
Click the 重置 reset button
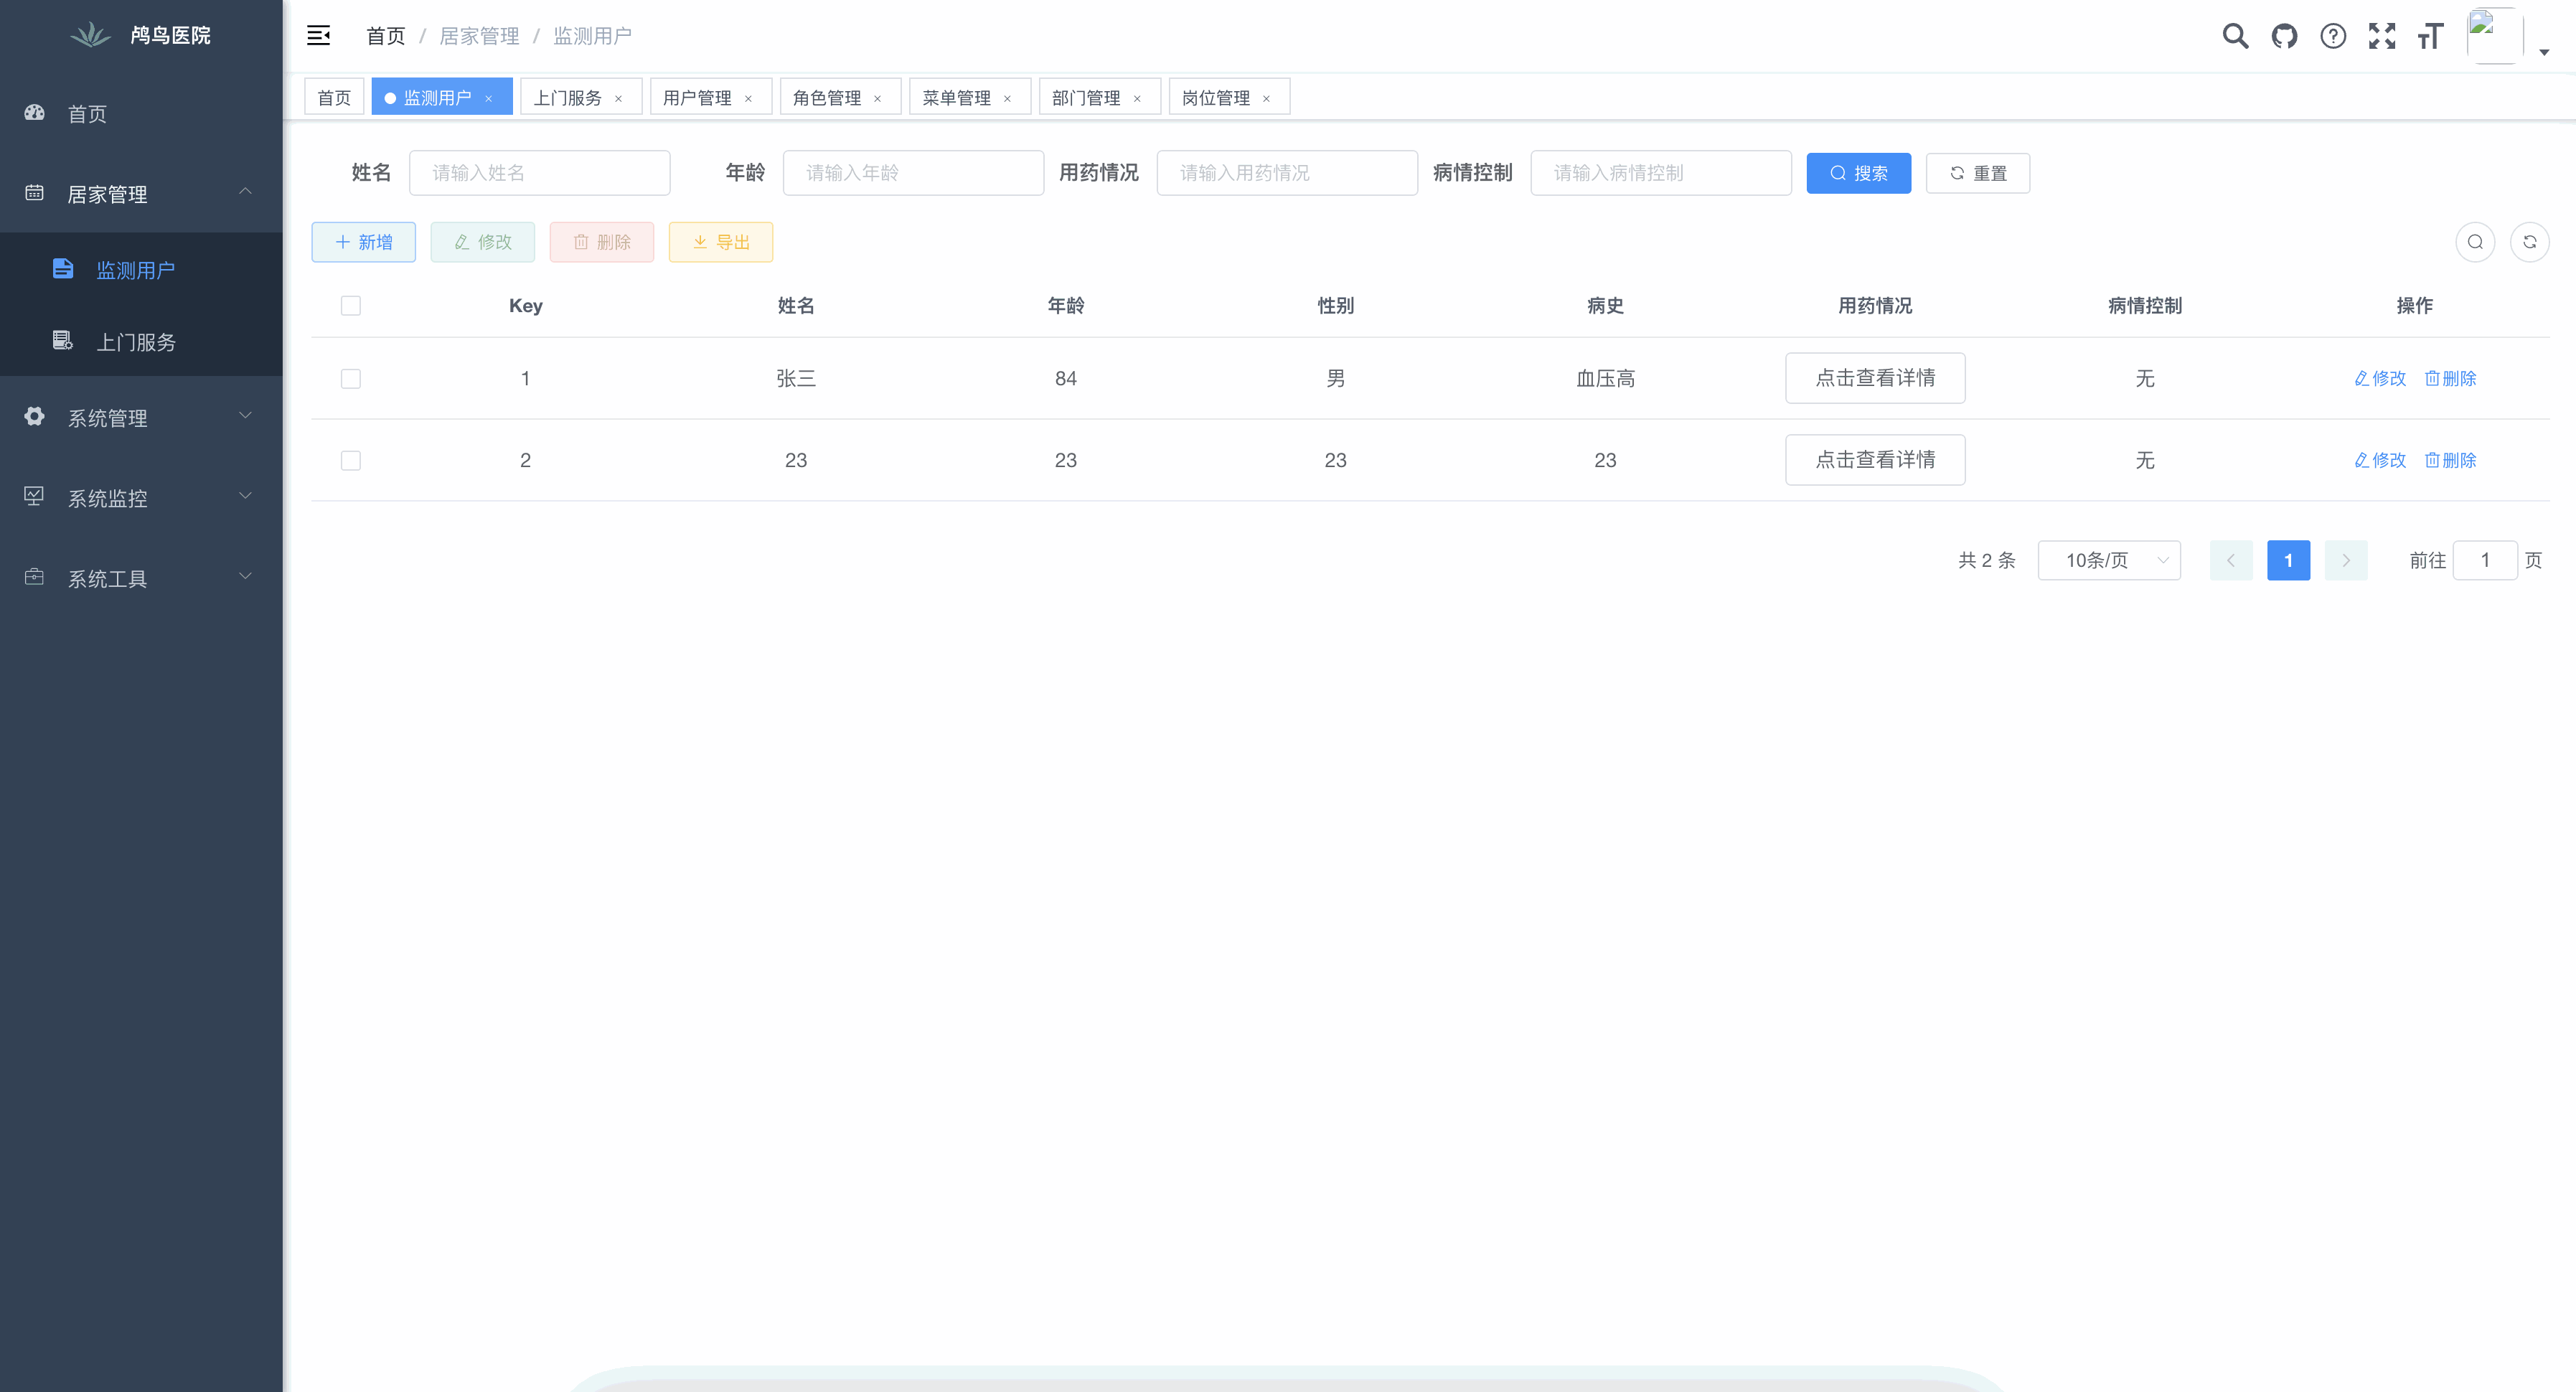[x=1977, y=173]
